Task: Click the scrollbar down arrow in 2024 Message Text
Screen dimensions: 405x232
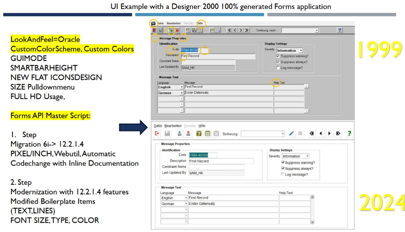Action: (x=313, y=221)
